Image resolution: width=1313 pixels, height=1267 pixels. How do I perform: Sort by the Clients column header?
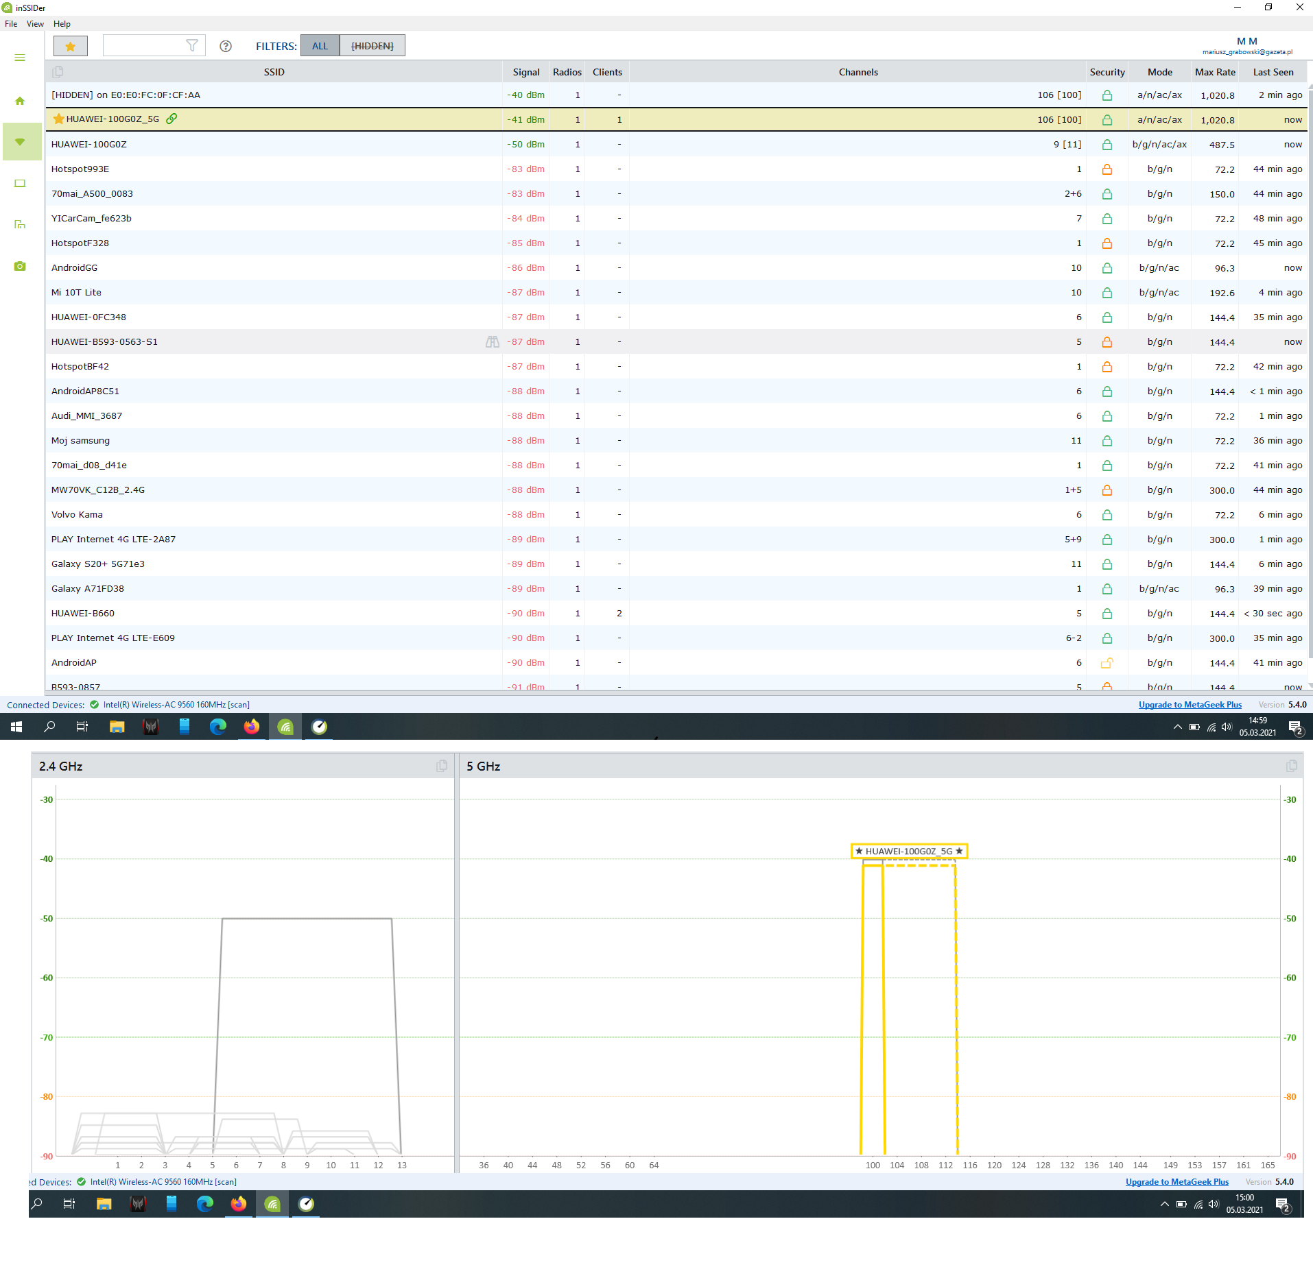coord(607,72)
